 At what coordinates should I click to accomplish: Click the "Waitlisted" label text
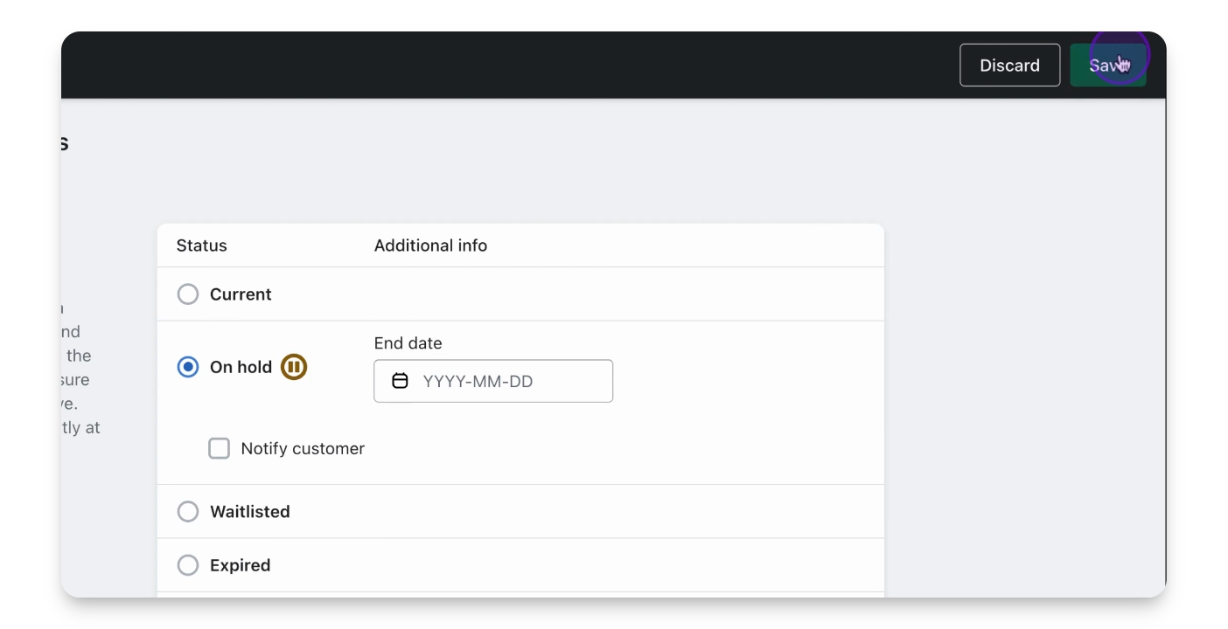(249, 512)
